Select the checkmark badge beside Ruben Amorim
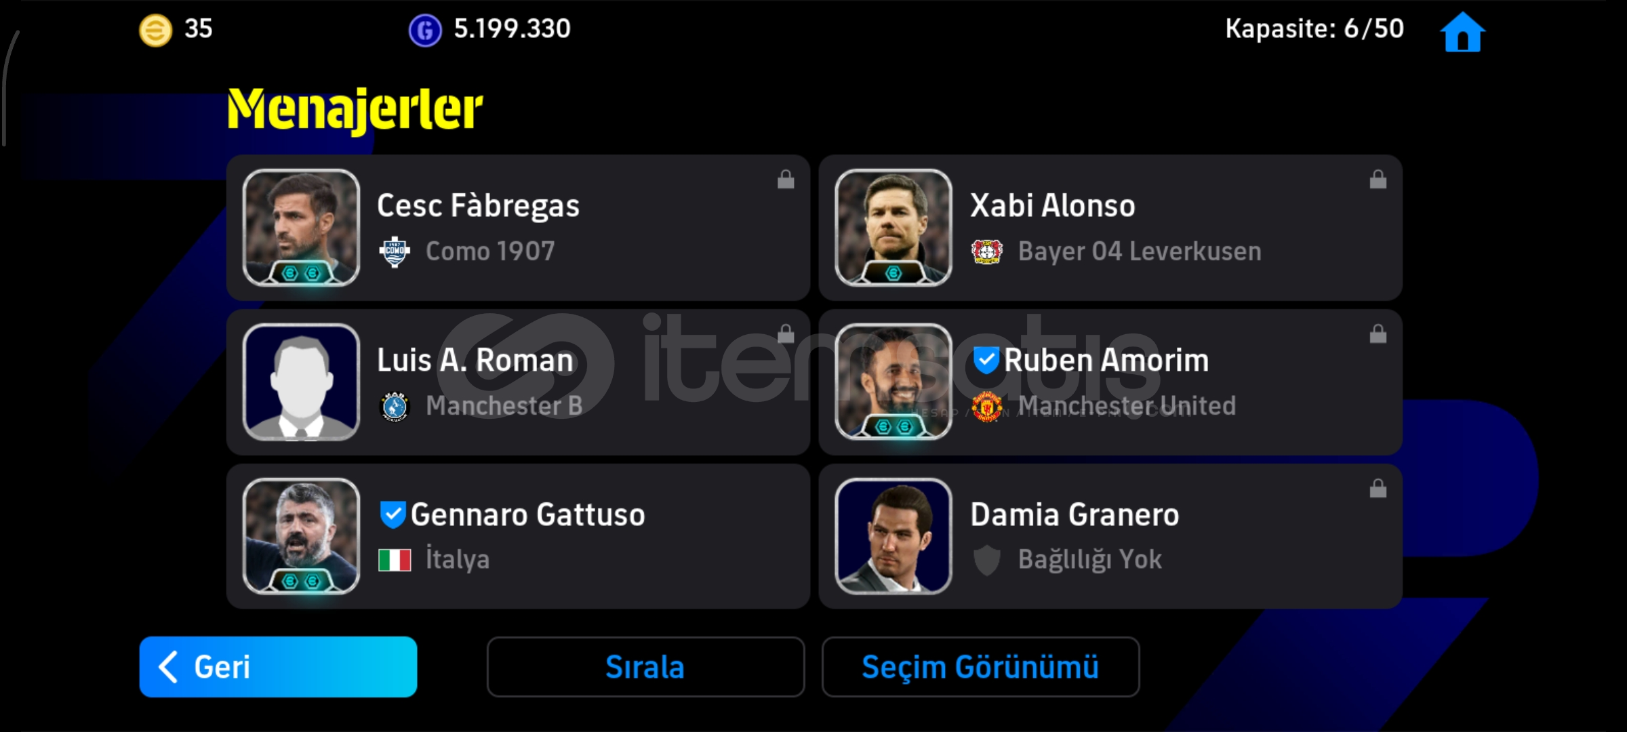1627x732 pixels. coord(986,360)
